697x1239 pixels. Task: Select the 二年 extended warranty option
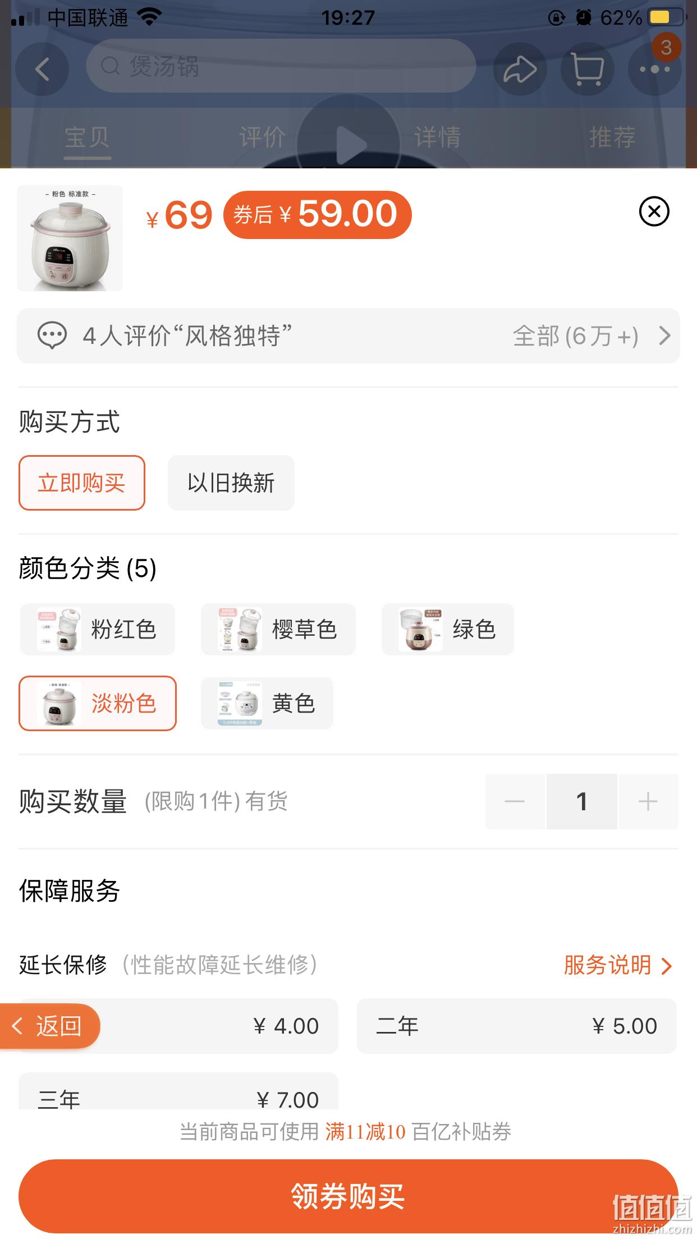[517, 1026]
